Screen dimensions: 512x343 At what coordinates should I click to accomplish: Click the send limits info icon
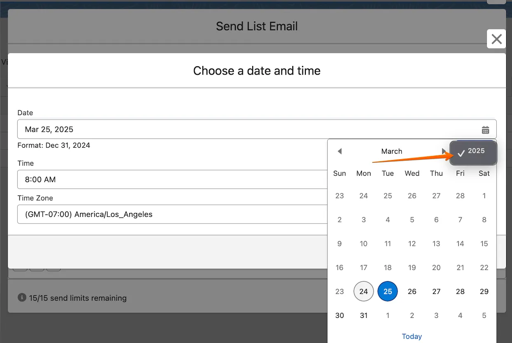tap(22, 297)
